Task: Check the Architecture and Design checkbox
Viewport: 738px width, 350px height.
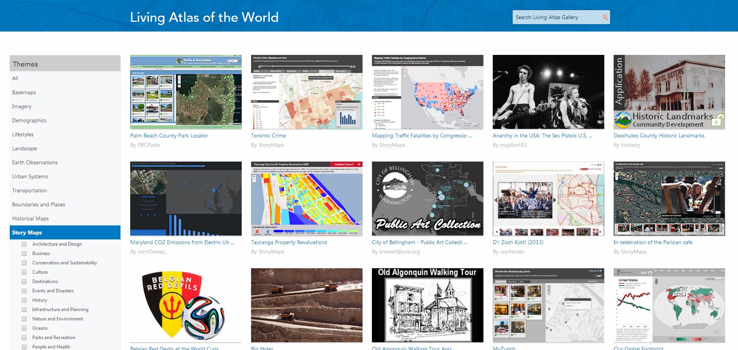Action: coord(24,244)
